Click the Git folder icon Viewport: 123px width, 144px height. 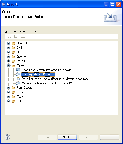13,52
